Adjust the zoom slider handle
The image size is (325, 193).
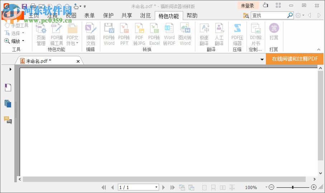292,187
